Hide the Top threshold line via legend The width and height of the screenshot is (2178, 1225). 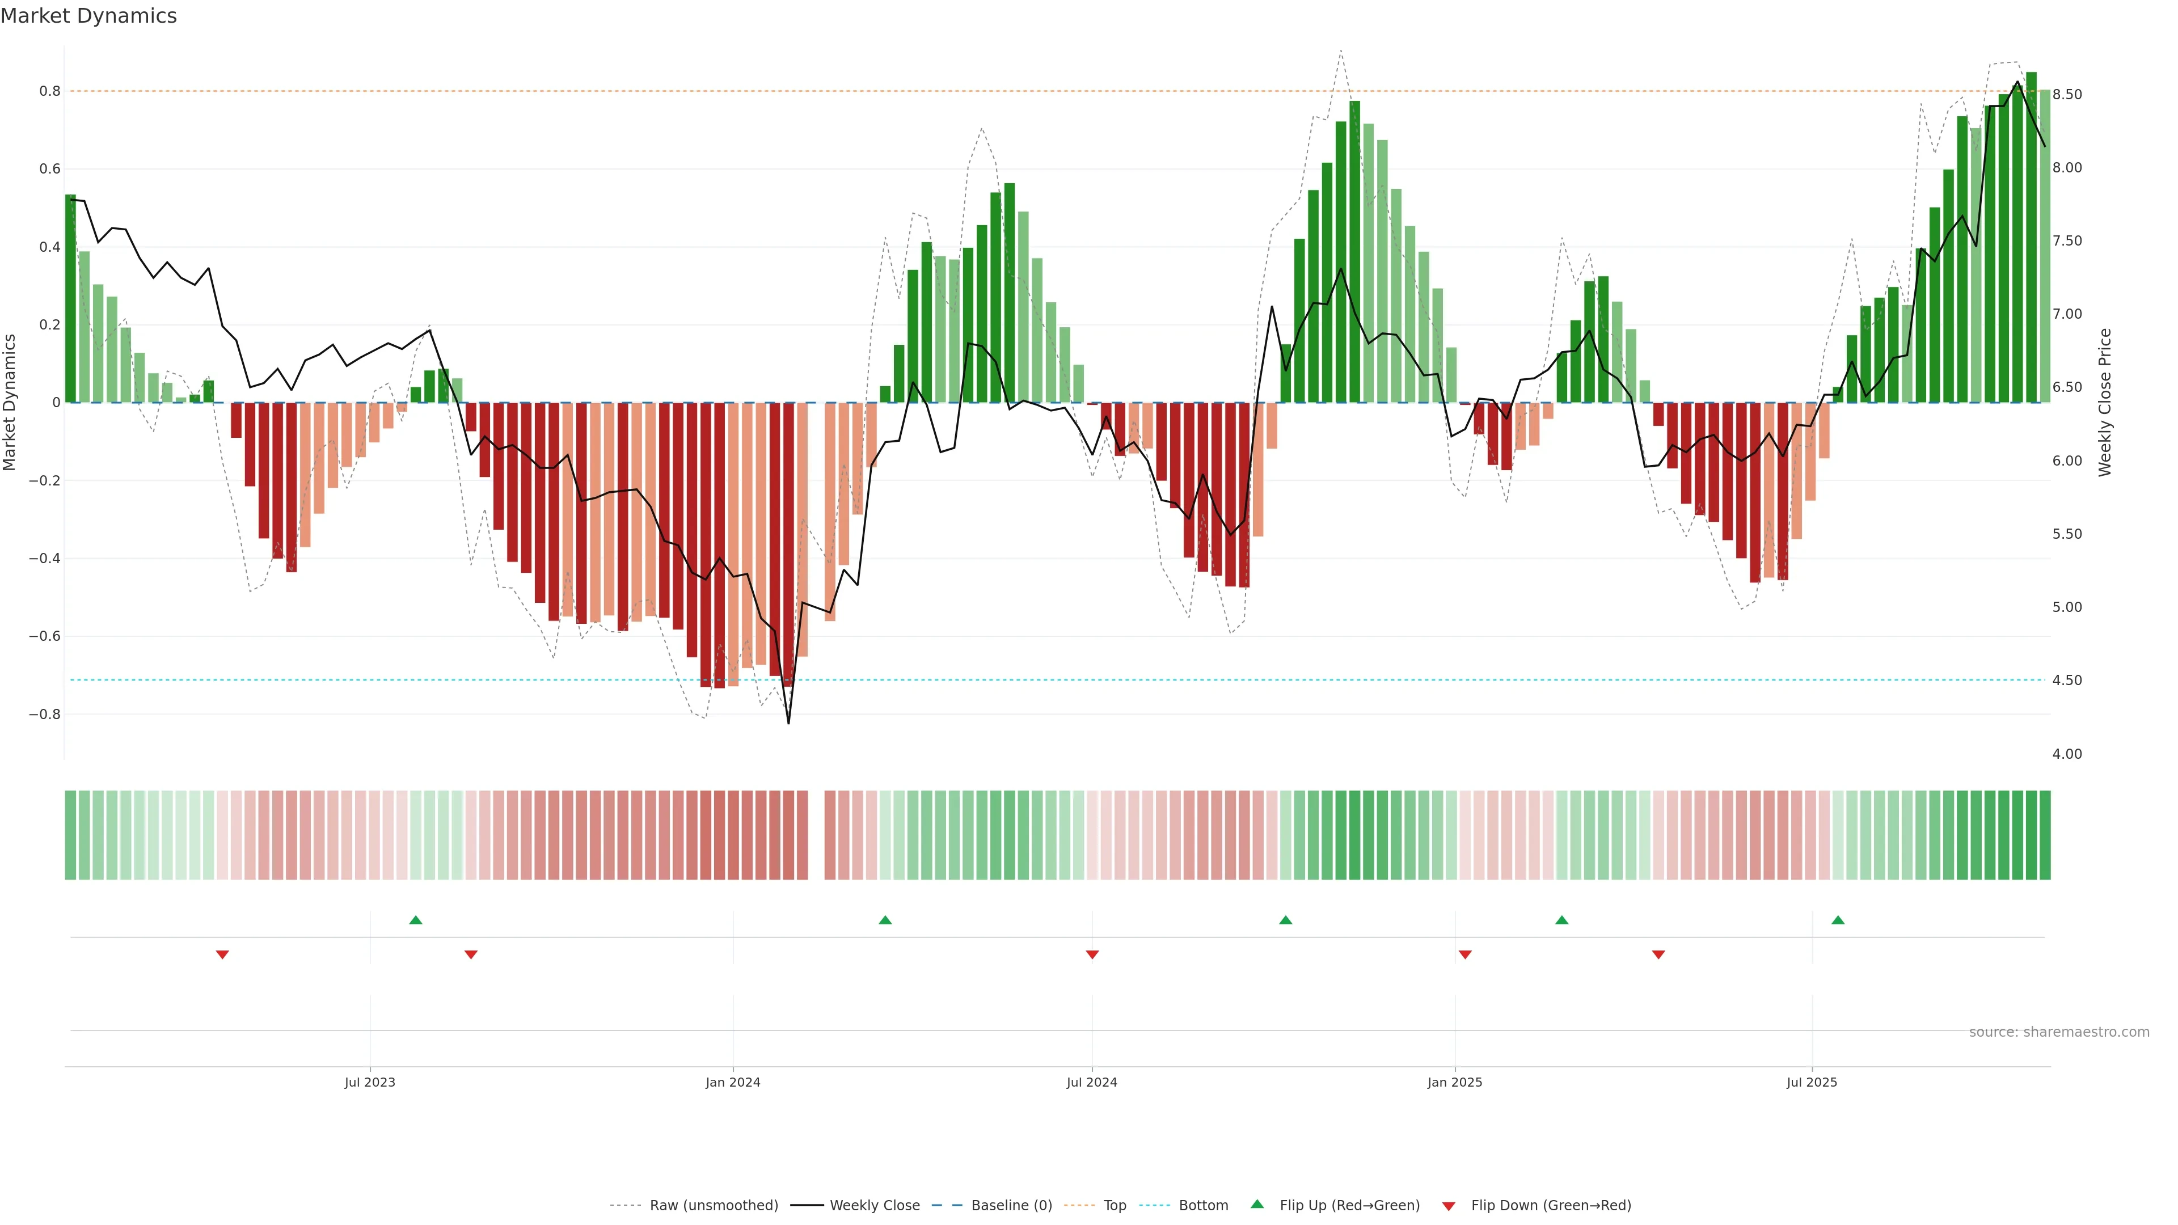pyautogui.click(x=1115, y=1206)
